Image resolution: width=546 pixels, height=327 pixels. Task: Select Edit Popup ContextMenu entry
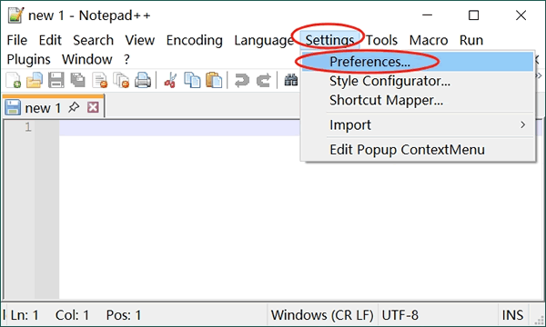[x=418, y=150]
